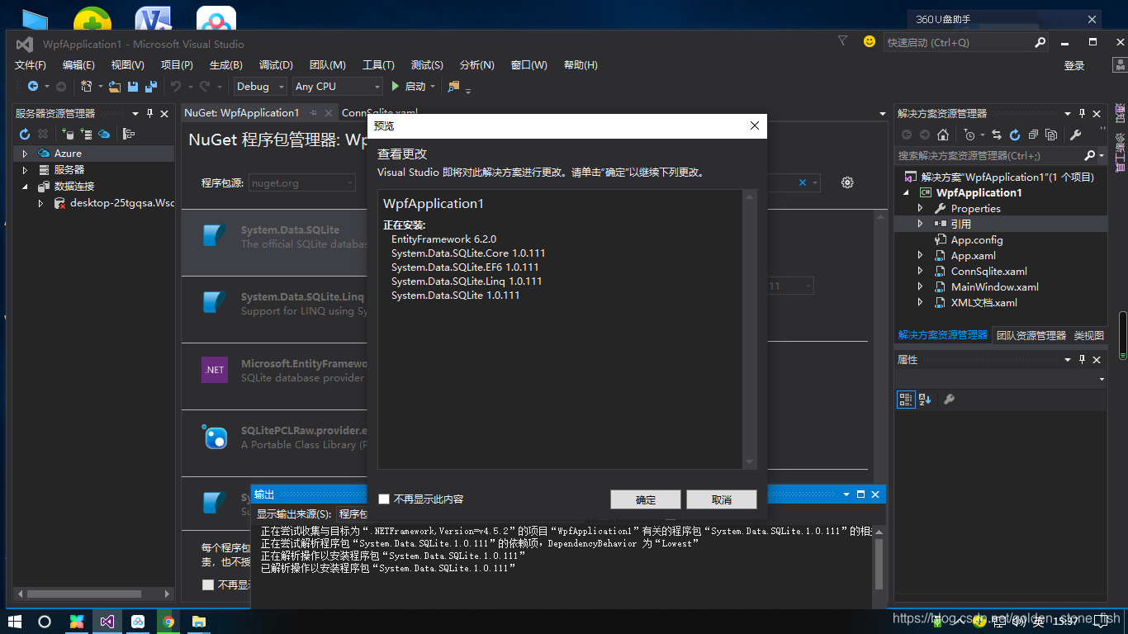
Task: Click the feedback smiley icon
Action: coord(869,41)
